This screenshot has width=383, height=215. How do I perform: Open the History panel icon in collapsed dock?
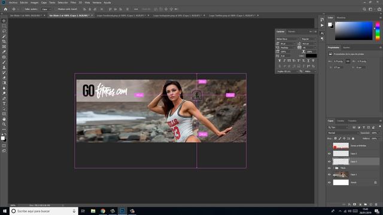[x=322, y=20]
